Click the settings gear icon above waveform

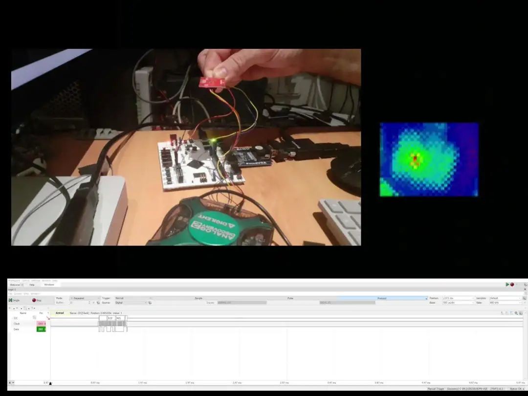tap(521, 313)
